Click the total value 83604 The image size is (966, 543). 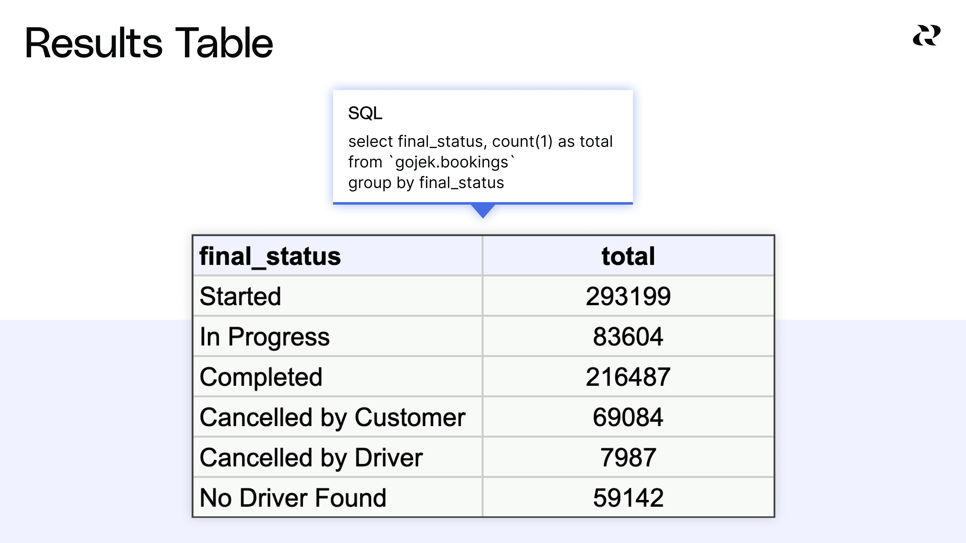[628, 337]
